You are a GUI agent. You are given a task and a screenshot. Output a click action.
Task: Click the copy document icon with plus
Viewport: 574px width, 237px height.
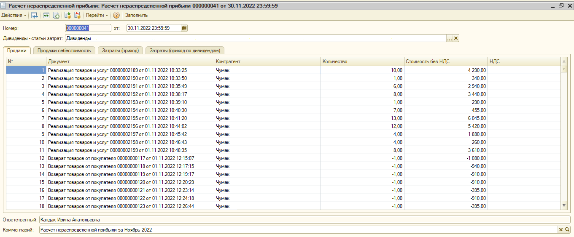(x=56, y=15)
